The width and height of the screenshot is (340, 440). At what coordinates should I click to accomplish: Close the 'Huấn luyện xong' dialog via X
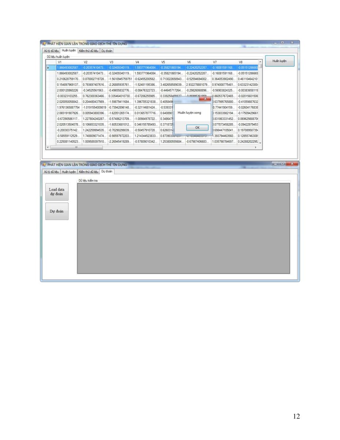205,99
